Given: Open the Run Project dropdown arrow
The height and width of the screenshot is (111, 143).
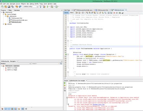Looking at the screenshot, I should tap(49, 7).
